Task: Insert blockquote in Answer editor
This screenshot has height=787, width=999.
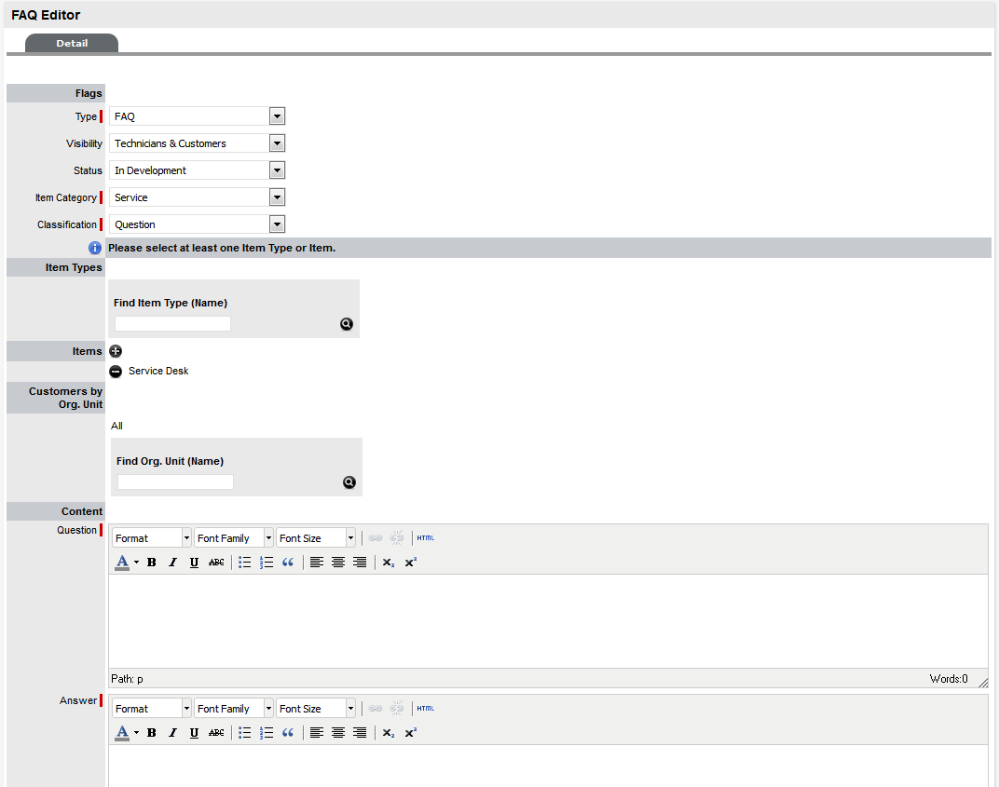Action: 288,733
